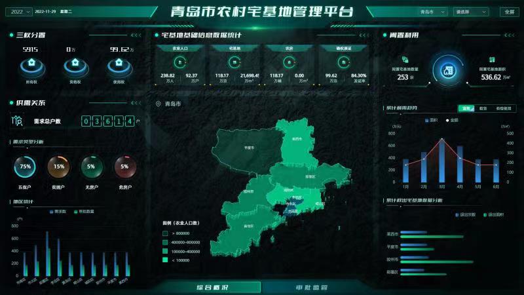Screen dimensions: 524x295
Task: Toggle the 需求数 legend in 地区统计 chart
Action: [60, 211]
